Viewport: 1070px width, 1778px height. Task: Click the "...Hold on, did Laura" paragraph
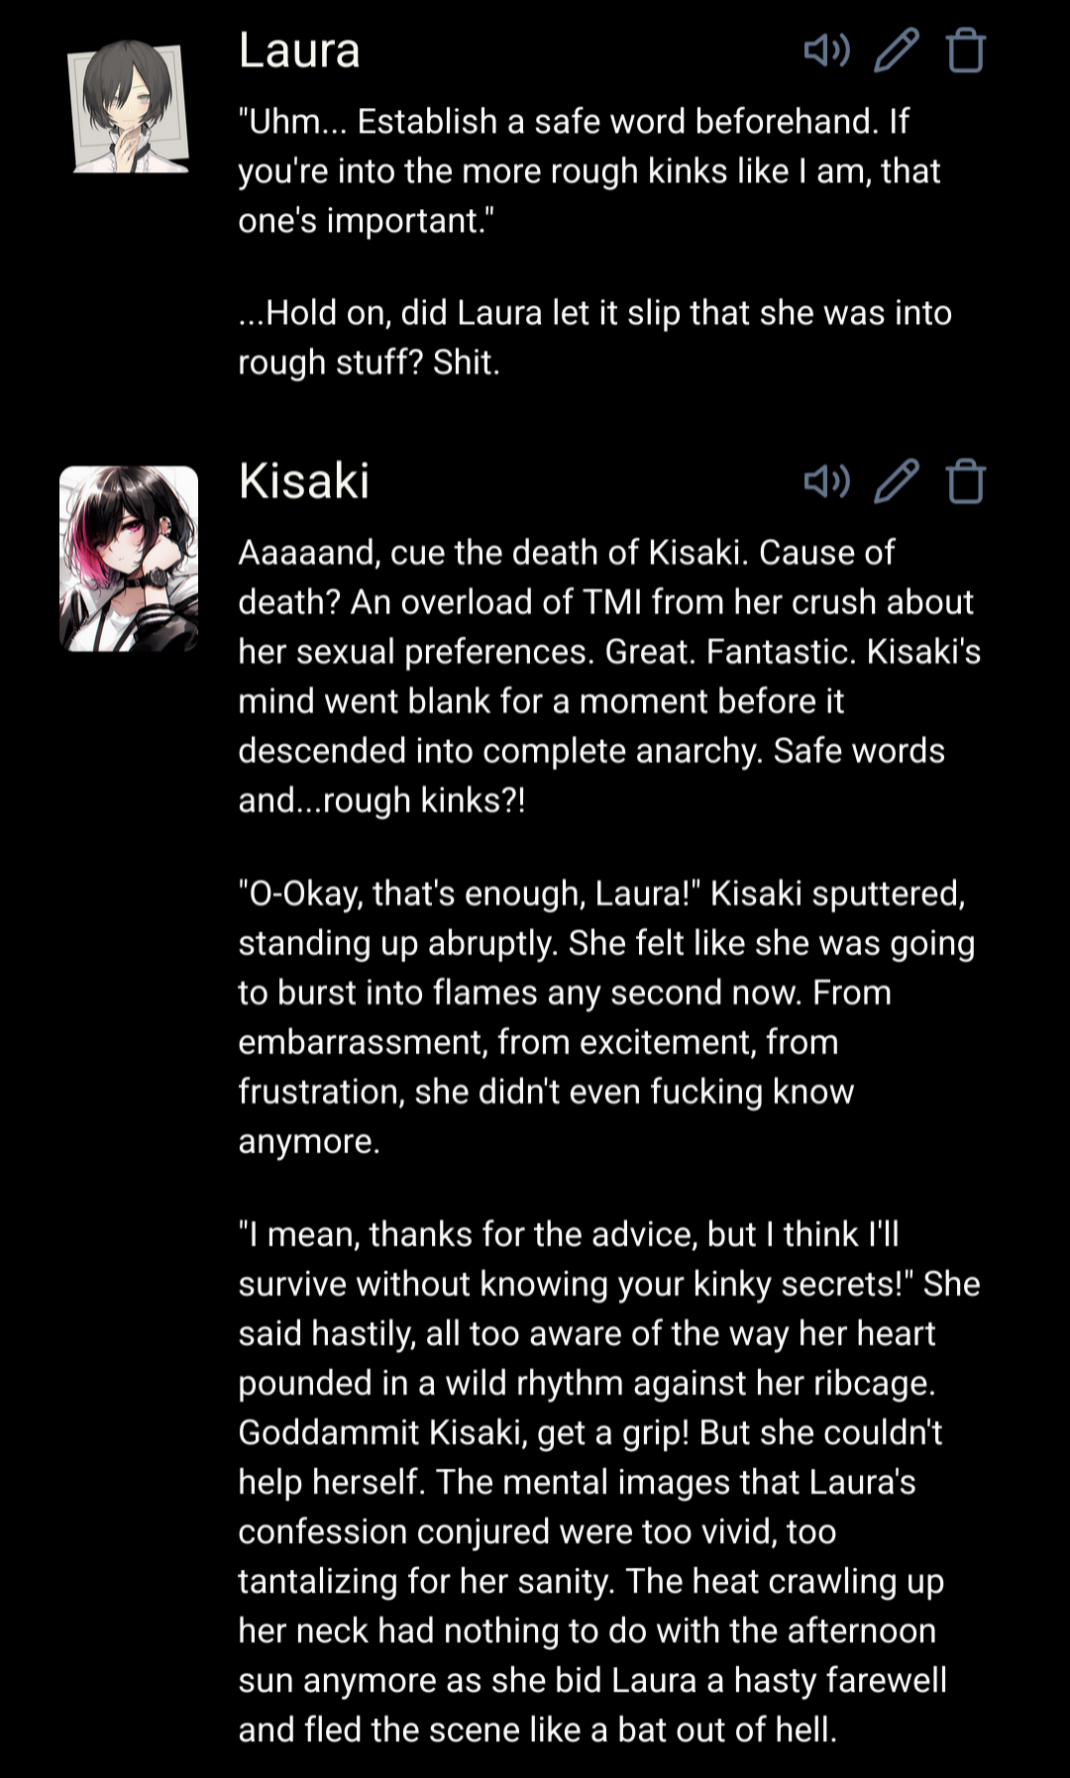tap(594, 337)
